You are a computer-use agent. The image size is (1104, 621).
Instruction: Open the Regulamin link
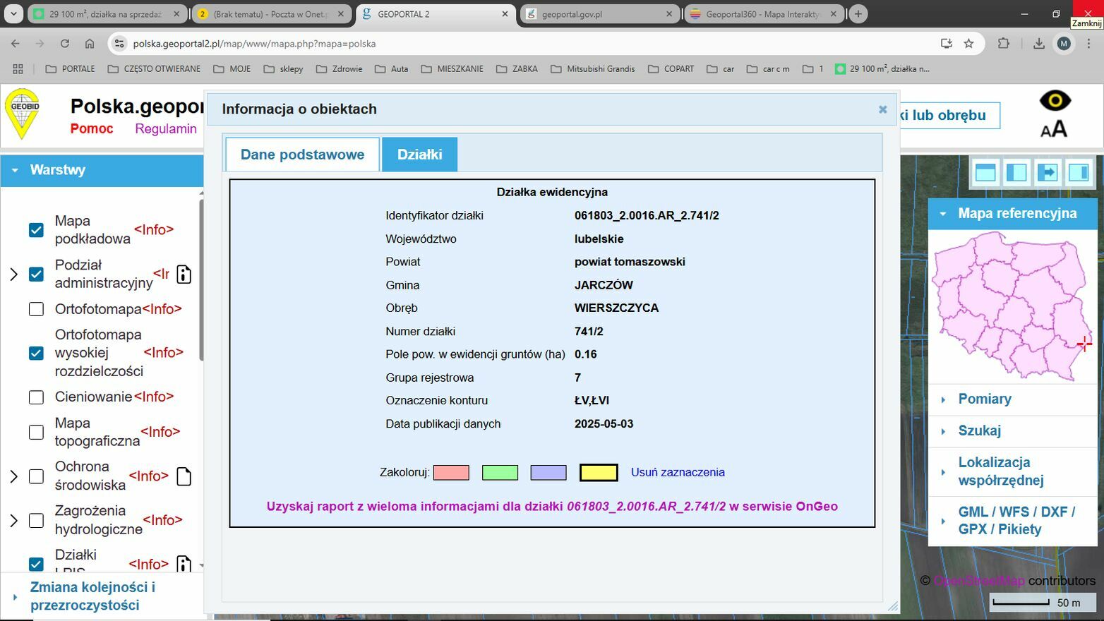[x=166, y=128]
